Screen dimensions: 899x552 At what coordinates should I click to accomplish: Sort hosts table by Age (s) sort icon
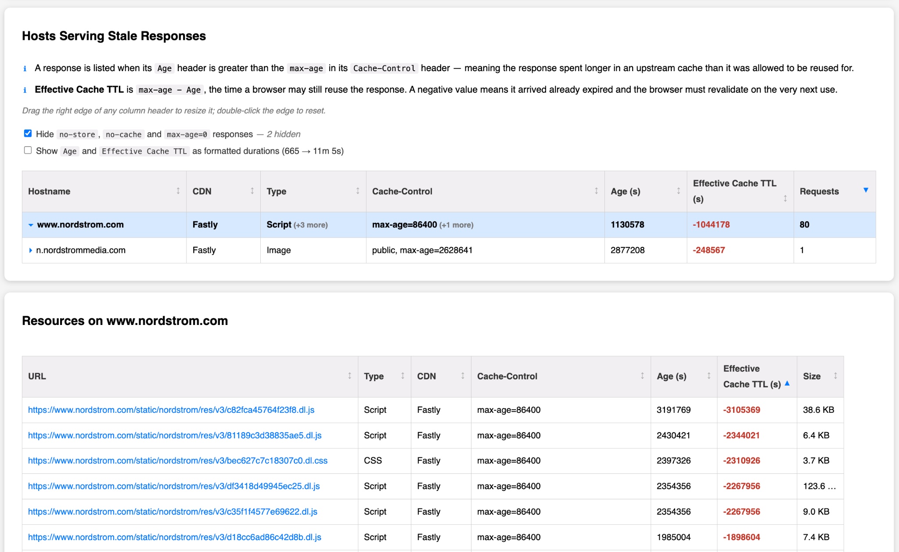[679, 191]
